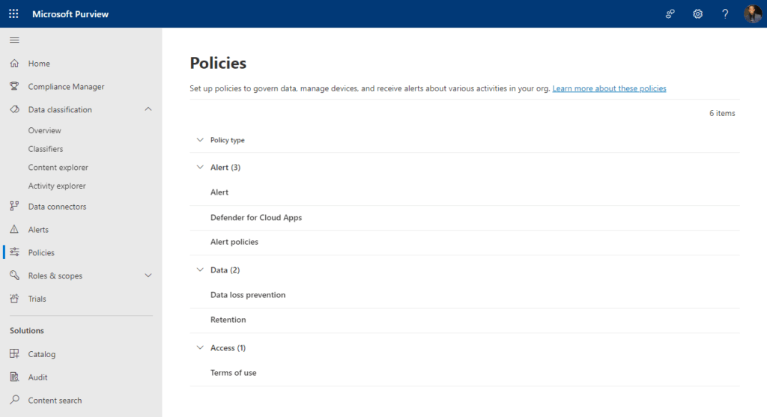Open Defender for Cloud Apps policy
767x417 pixels.
coord(464,218)
